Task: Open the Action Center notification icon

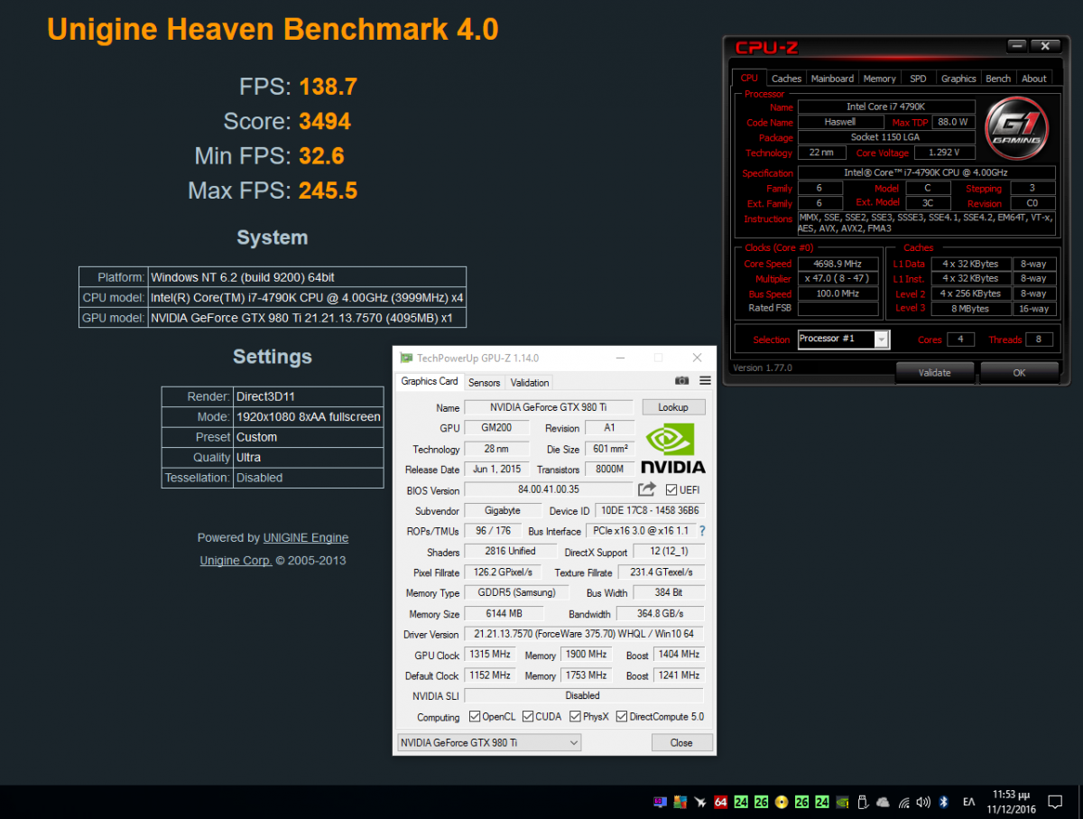Action: tap(1054, 802)
